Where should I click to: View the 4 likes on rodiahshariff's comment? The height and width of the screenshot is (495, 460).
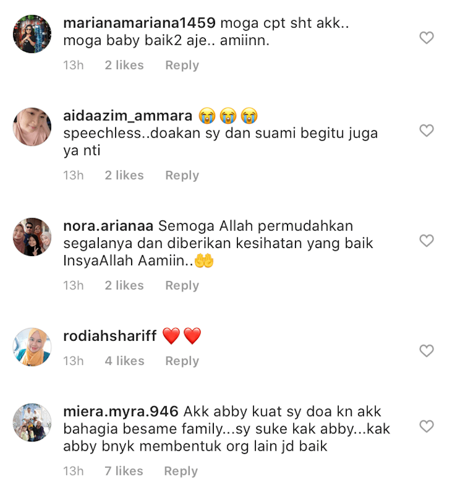(x=124, y=361)
